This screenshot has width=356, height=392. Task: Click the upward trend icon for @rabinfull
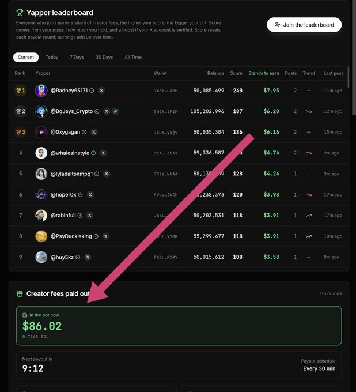309,215
